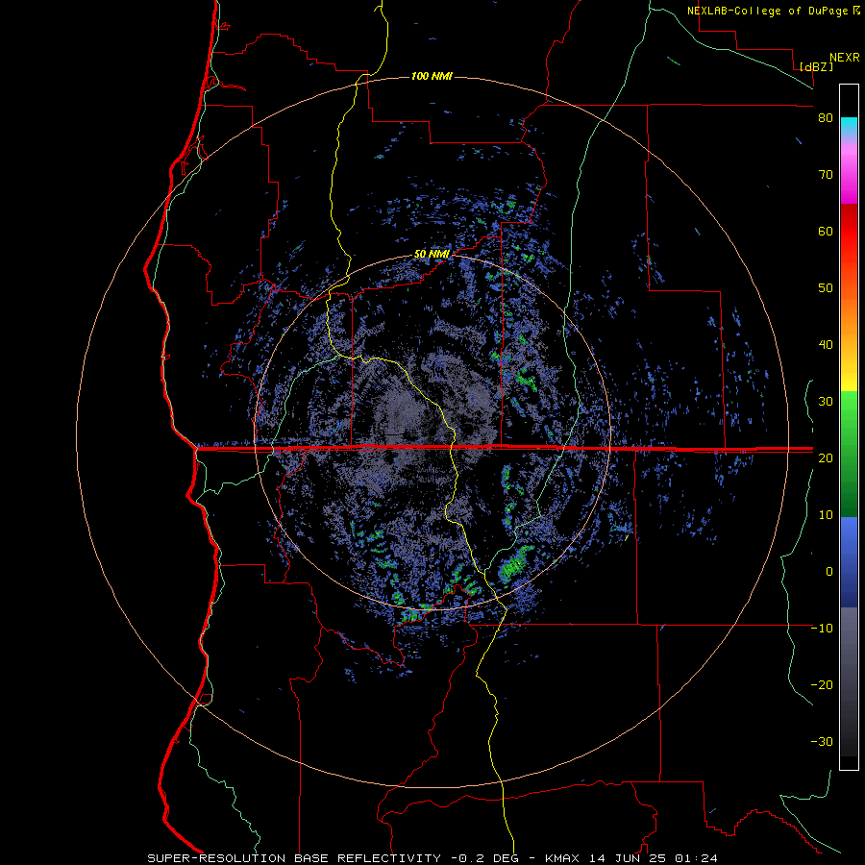Click the SUPER-RESOLUTION BASE REFLECTIVITY caption text
The height and width of the screenshot is (865, 865).
(x=294, y=858)
